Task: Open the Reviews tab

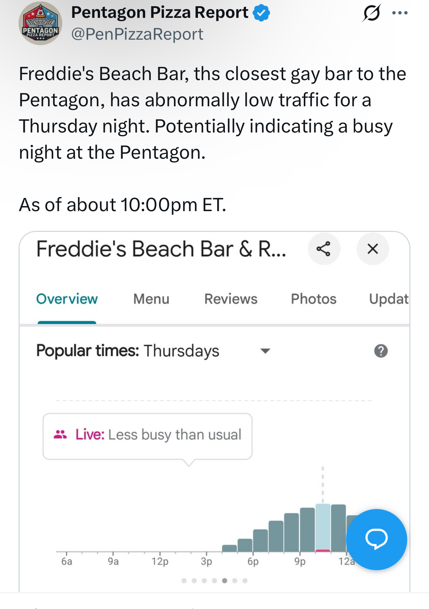Action: [x=231, y=299]
